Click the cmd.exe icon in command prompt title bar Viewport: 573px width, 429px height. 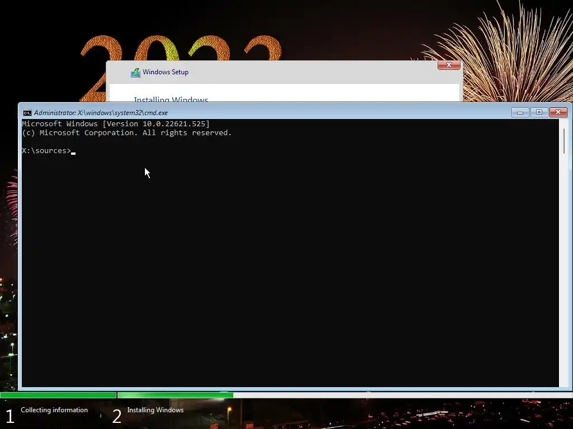point(27,113)
